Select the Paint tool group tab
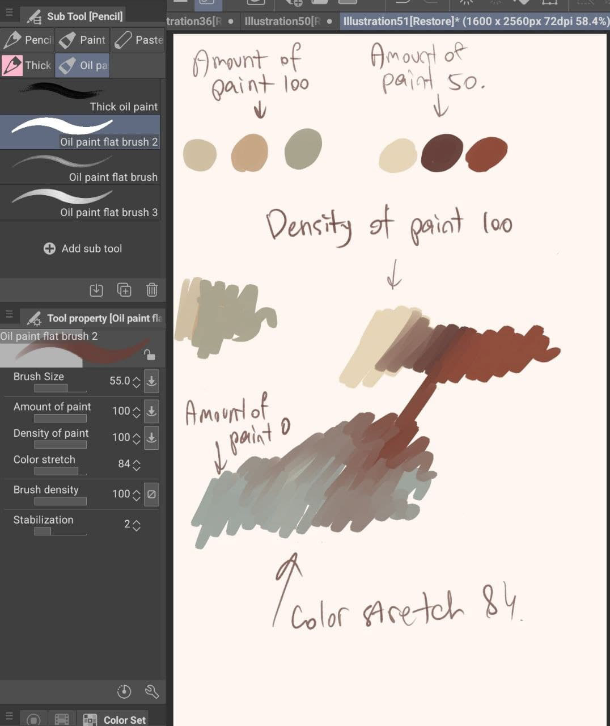The width and height of the screenshot is (610, 726). click(82, 40)
